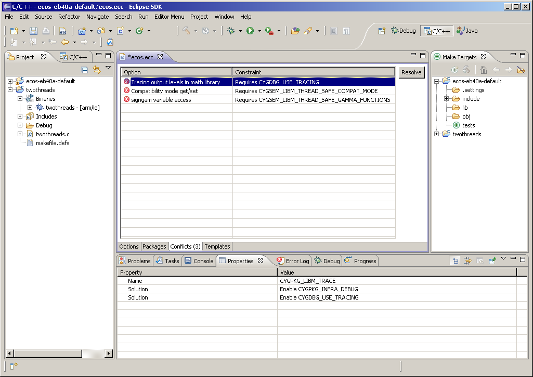Click the Print toolbar icon

(46, 31)
